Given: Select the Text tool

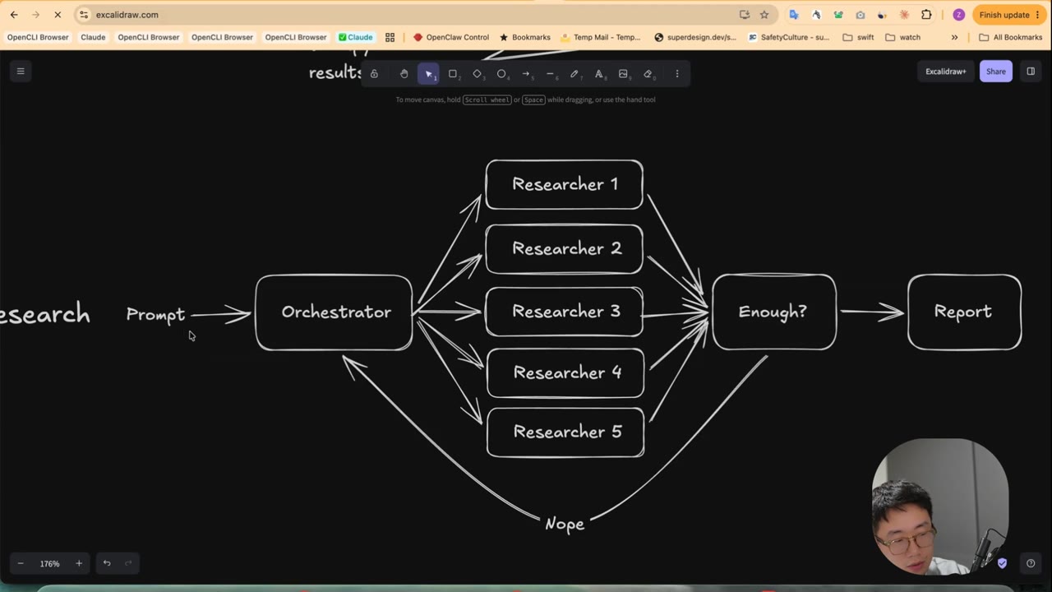Looking at the screenshot, I should click(599, 74).
